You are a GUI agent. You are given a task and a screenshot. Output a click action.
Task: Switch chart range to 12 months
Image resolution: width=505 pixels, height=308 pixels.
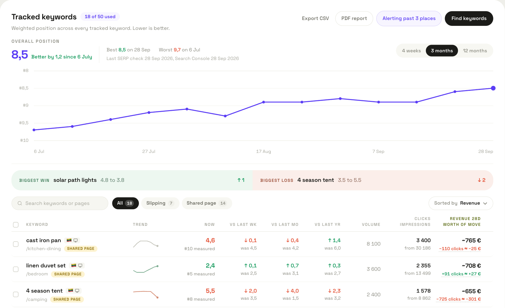[x=475, y=51]
